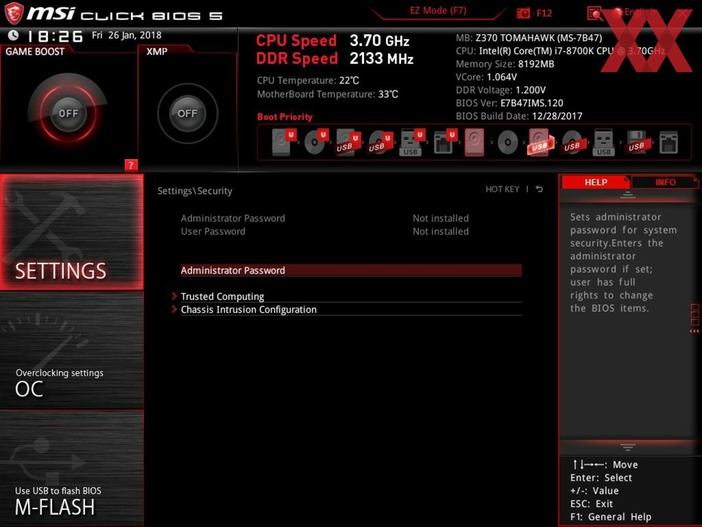Click the 'F1: General Help' hint
Image resolution: width=702 pixels, height=527 pixels.
(x=611, y=517)
